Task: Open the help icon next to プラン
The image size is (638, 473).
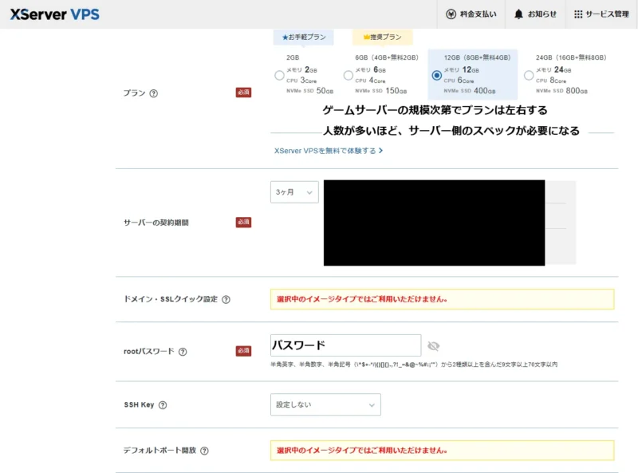Action: tap(154, 93)
